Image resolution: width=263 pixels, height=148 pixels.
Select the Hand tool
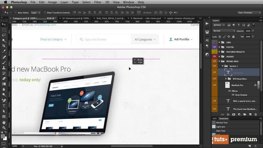(4, 122)
